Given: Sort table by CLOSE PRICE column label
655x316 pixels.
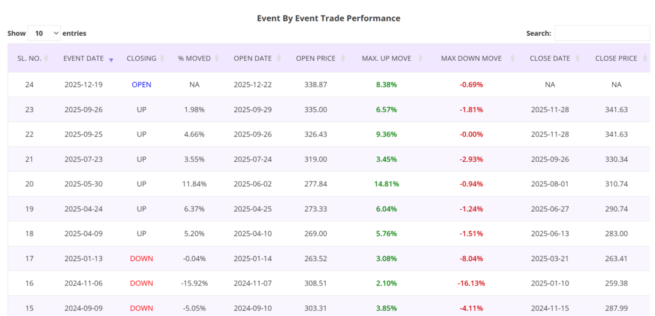Looking at the screenshot, I should 616,58.
